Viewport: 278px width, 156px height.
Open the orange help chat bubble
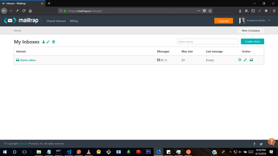271,142
